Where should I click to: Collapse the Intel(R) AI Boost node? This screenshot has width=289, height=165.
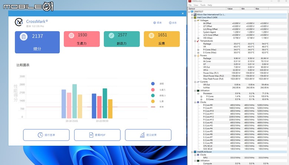[x=192, y=152]
